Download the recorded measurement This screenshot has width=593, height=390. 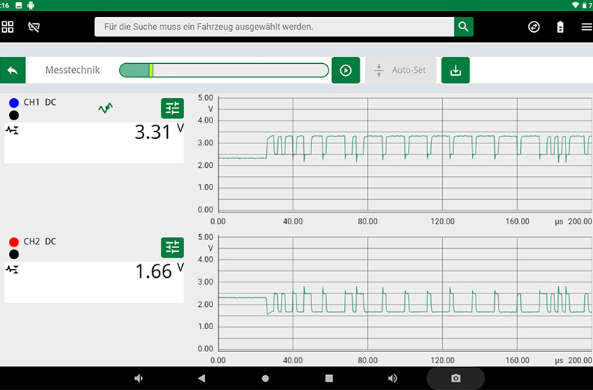coord(456,71)
